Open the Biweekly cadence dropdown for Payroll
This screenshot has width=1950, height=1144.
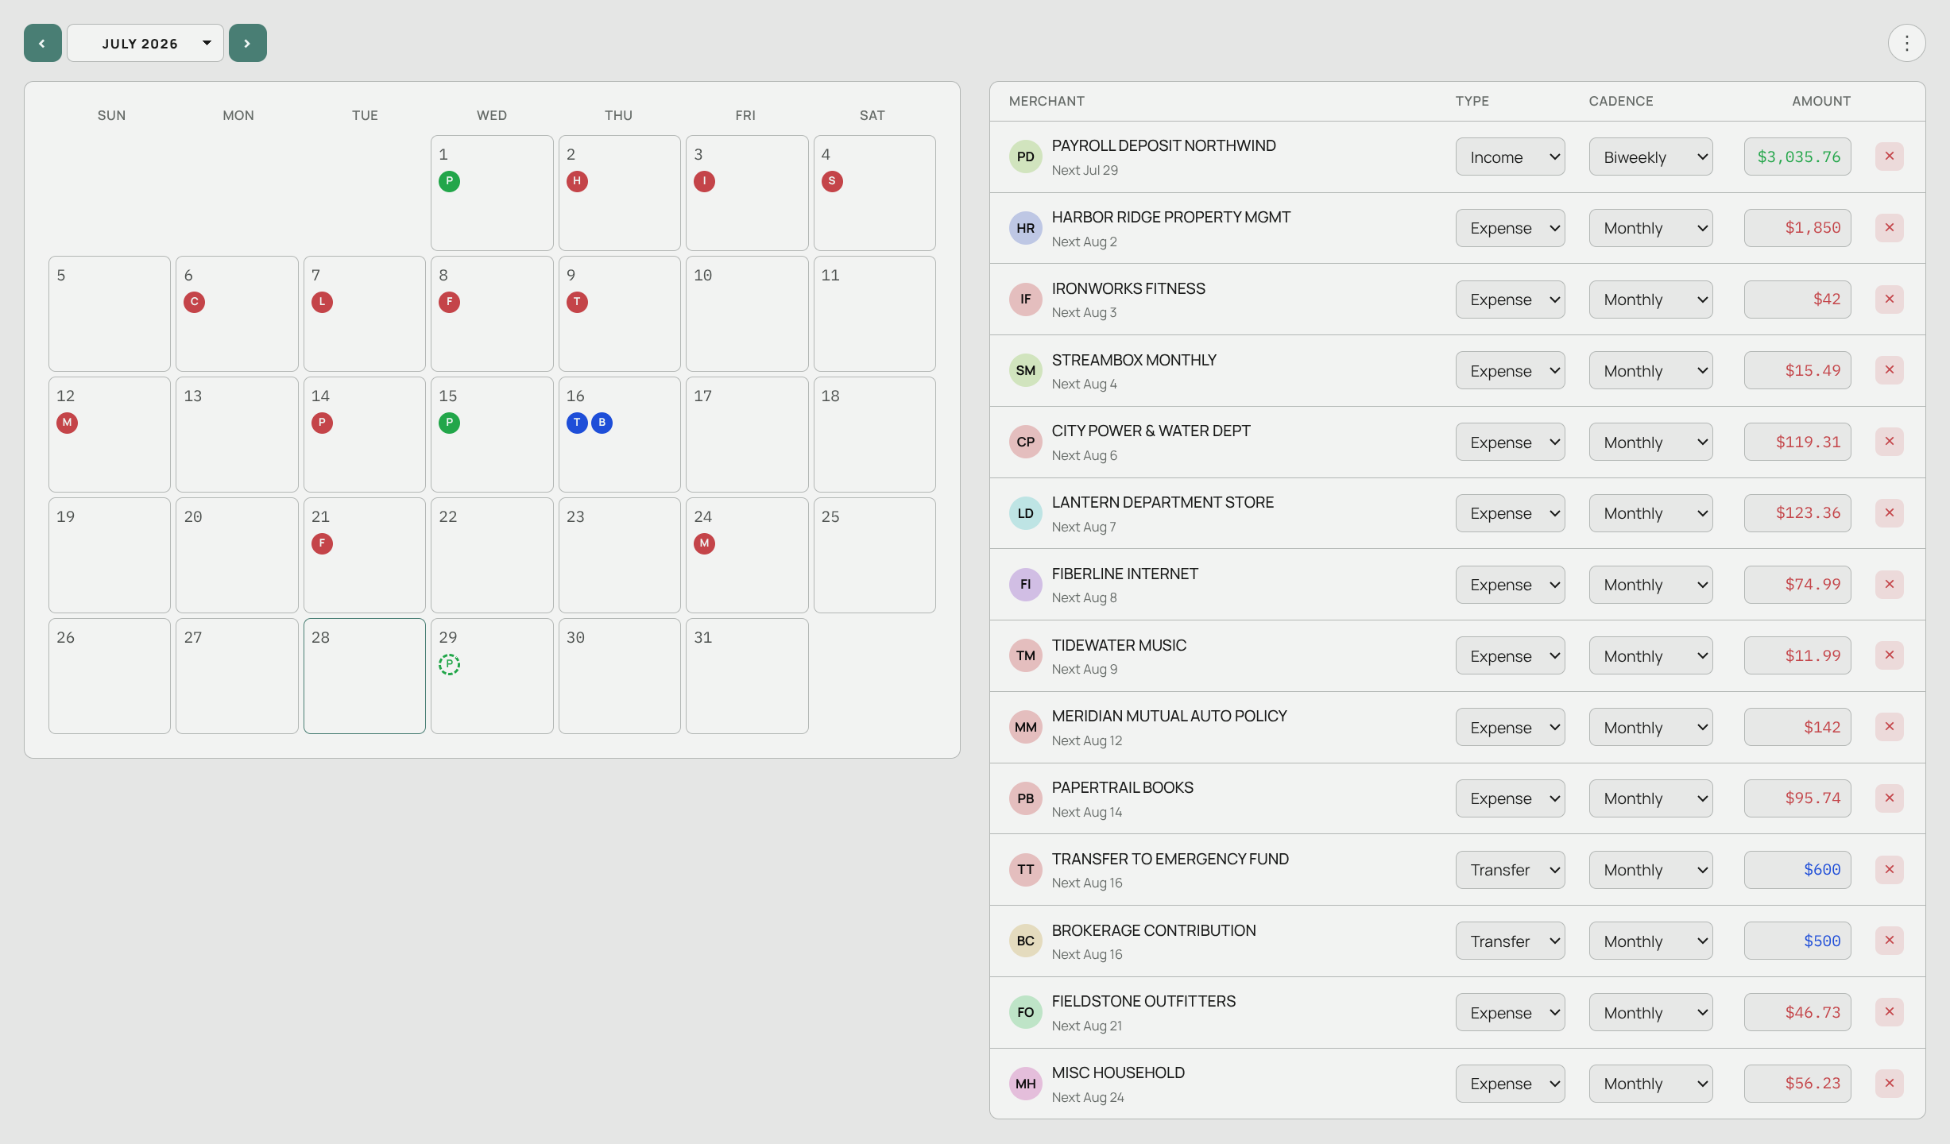tap(1650, 157)
